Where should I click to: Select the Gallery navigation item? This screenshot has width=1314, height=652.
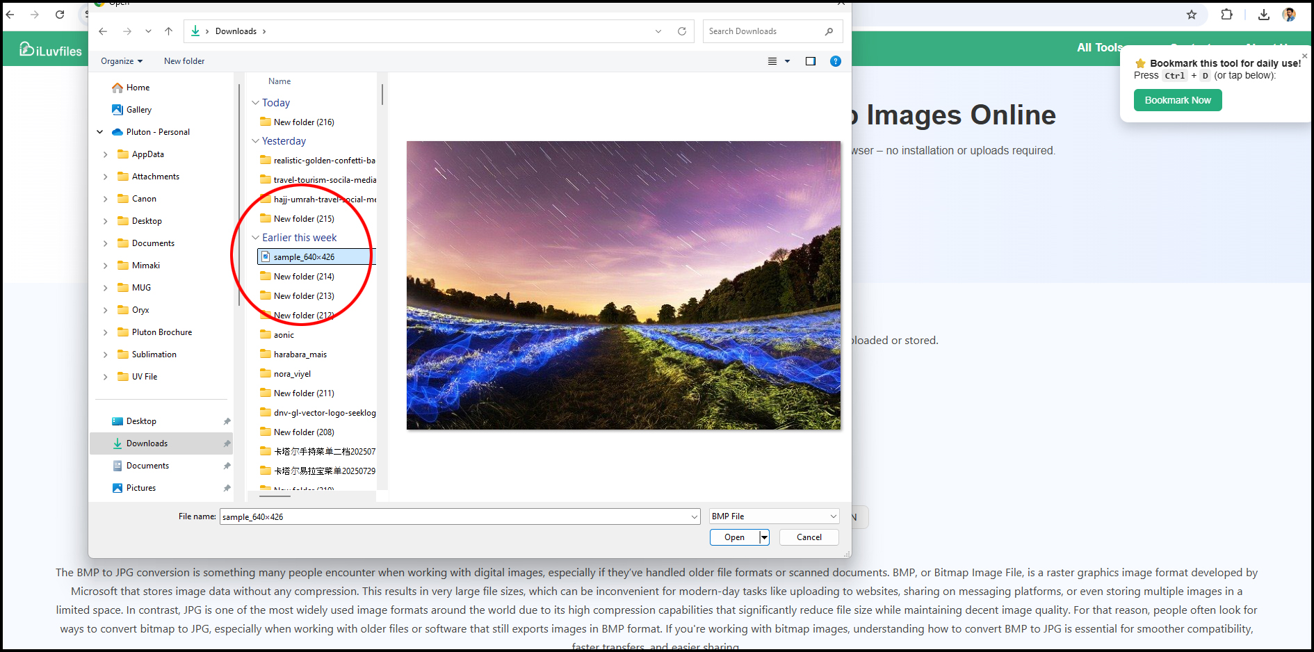(138, 110)
